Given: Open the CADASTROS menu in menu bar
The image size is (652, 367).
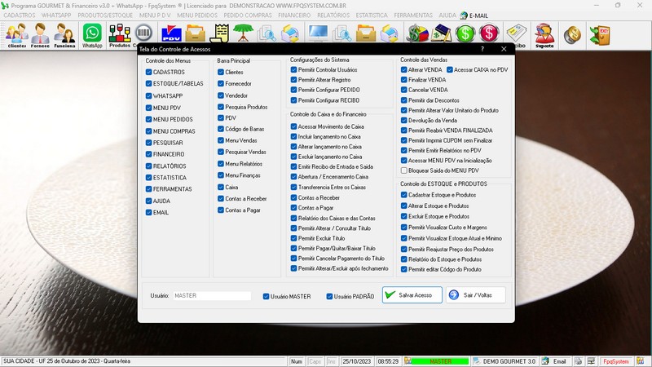Looking at the screenshot, I should click(19, 15).
